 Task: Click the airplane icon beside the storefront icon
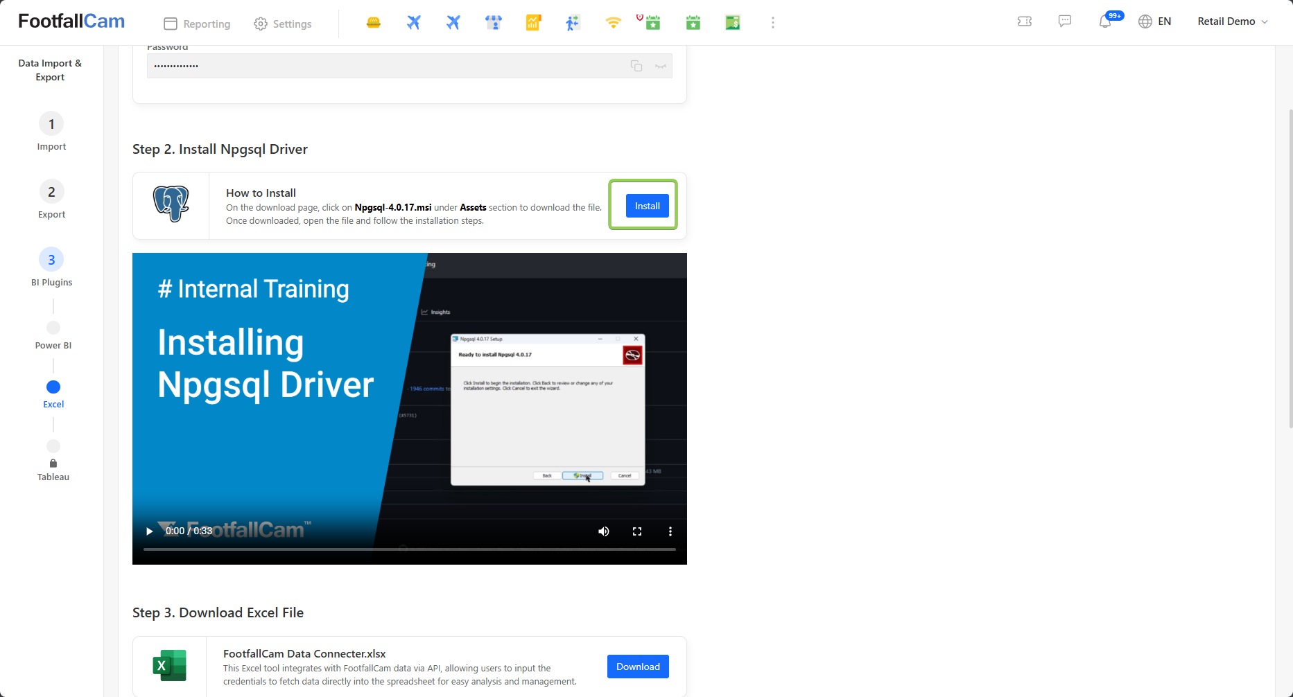tap(453, 23)
